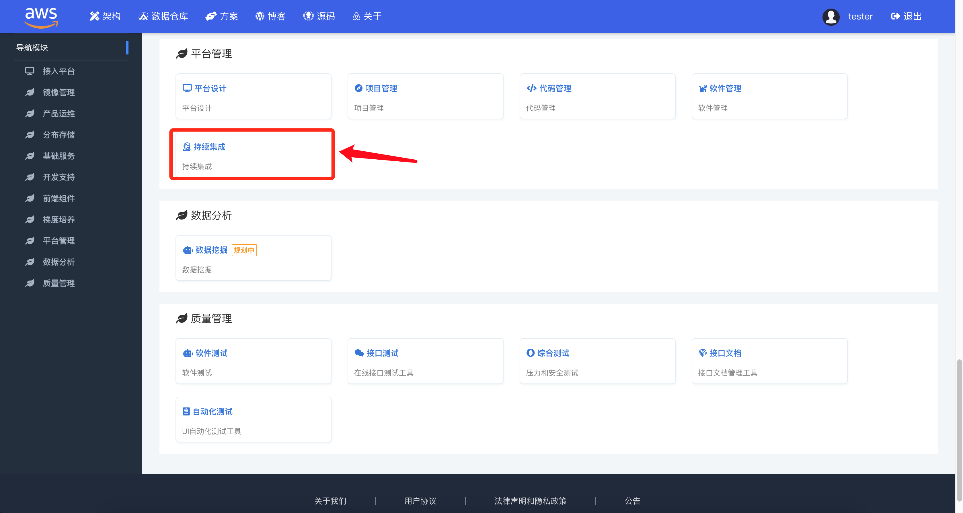Click the page vertical scrollbar thumb
This screenshot has height=513, width=963.
click(x=959, y=430)
